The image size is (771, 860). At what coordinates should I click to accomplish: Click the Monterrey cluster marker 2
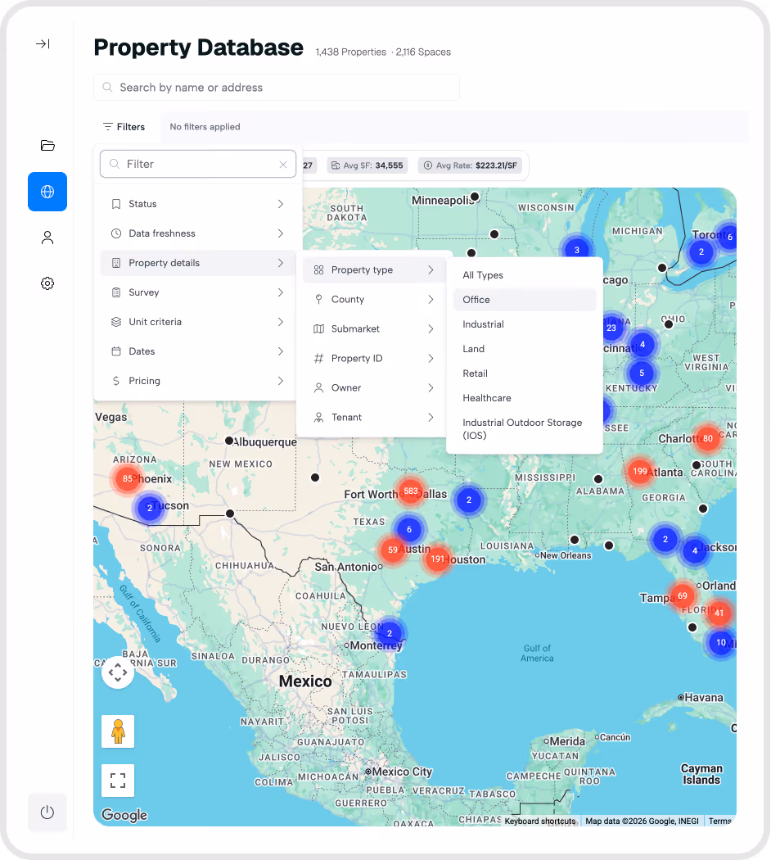click(390, 633)
